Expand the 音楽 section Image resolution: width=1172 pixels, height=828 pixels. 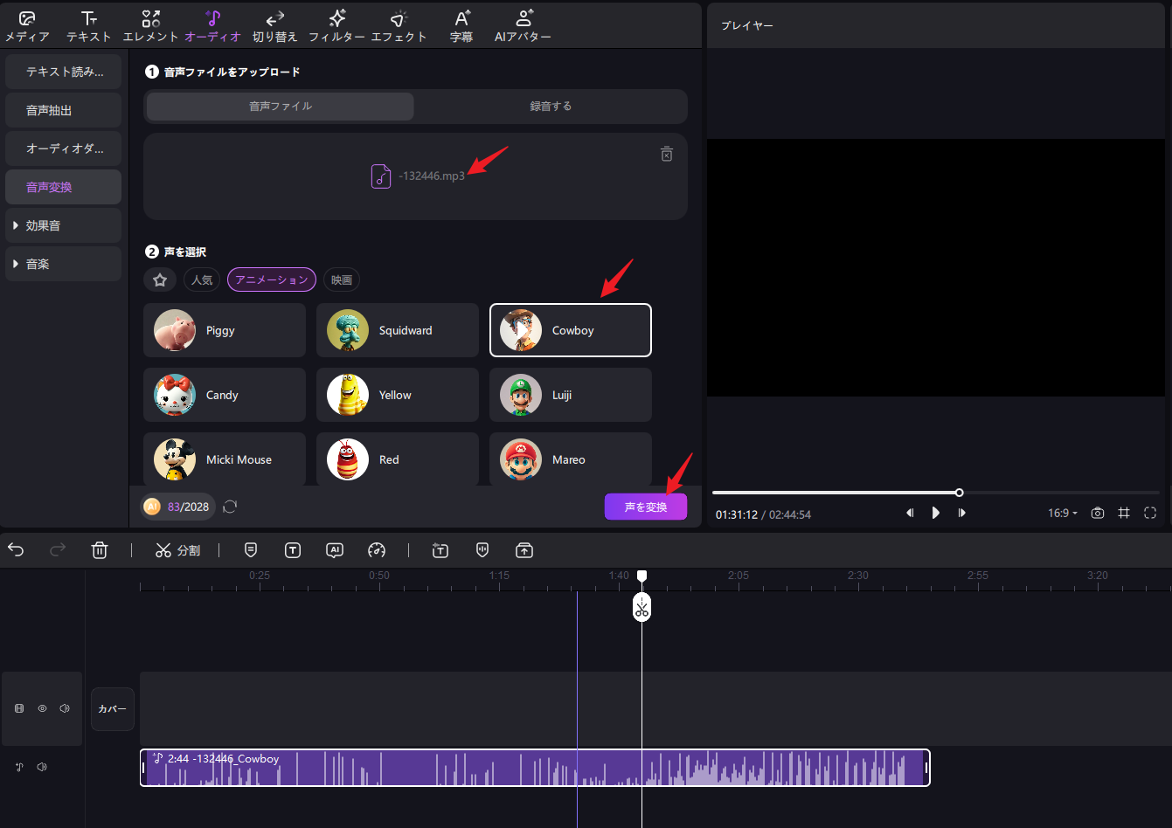(x=63, y=264)
